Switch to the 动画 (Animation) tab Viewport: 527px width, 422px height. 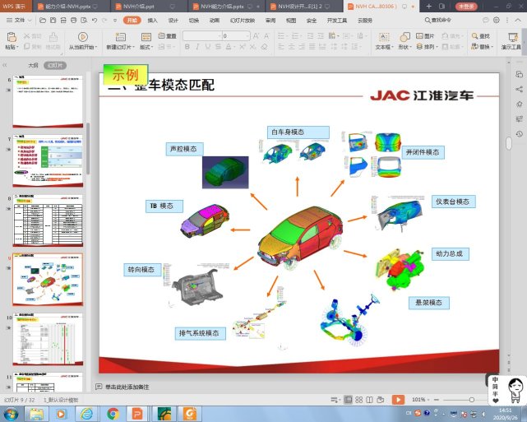pyautogui.click(x=215, y=21)
